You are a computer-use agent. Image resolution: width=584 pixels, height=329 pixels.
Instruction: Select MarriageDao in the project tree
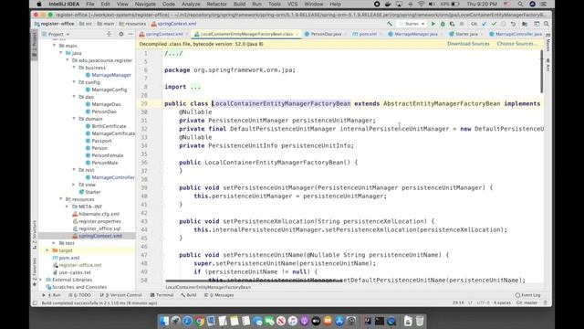click(106, 104)
